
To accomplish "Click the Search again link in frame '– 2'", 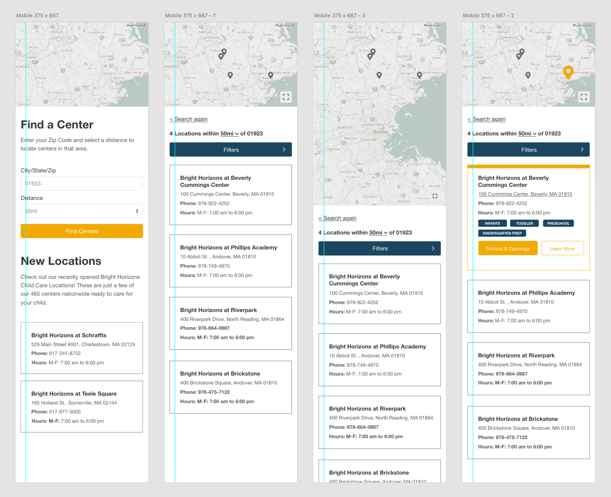I will point(487,119).
